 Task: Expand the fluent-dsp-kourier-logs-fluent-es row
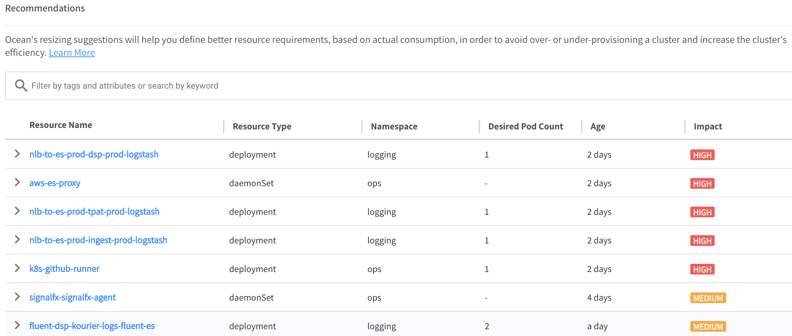click(17, 325)
